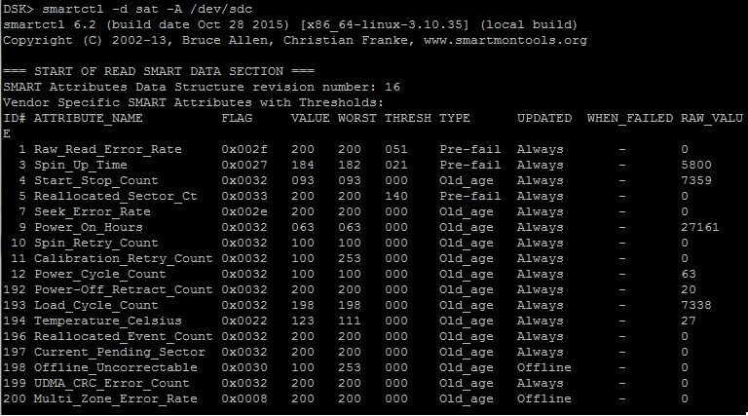Screen dimensions: 748x416
Task: Click the Multi_Zone_Error_Rate attribute name
Action: click(115, 398)
